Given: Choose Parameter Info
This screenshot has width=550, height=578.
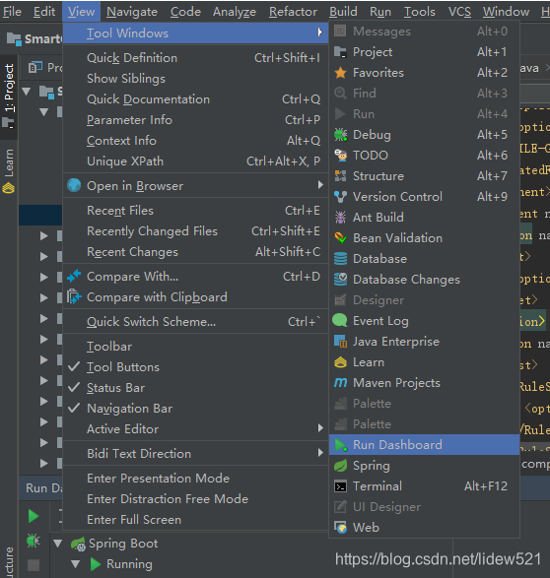Looking at the screenshot, I should click(195, 120).
